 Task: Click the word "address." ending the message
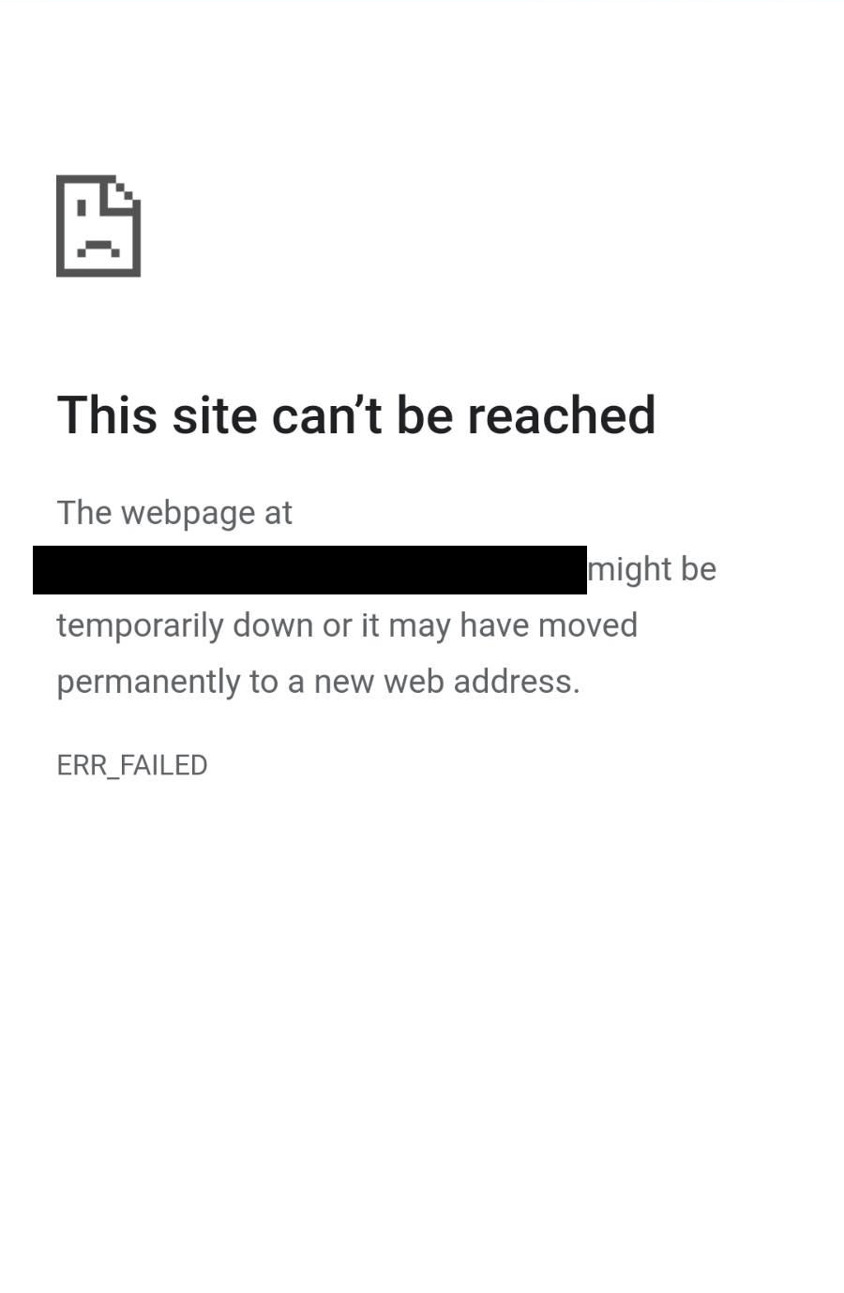point(517,682)
